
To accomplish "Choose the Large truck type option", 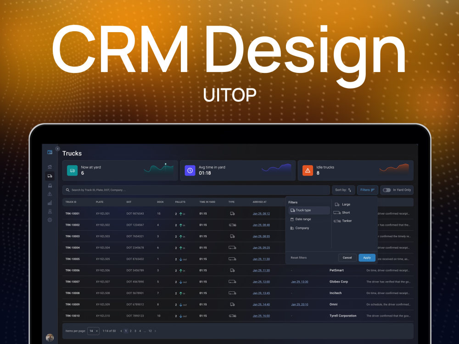I will tap(342, 205).
